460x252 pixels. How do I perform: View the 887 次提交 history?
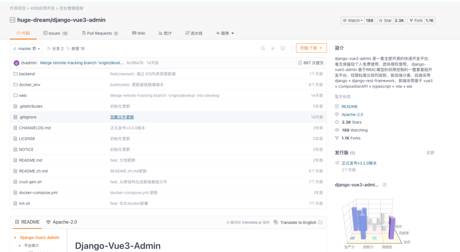pos(311,63)
